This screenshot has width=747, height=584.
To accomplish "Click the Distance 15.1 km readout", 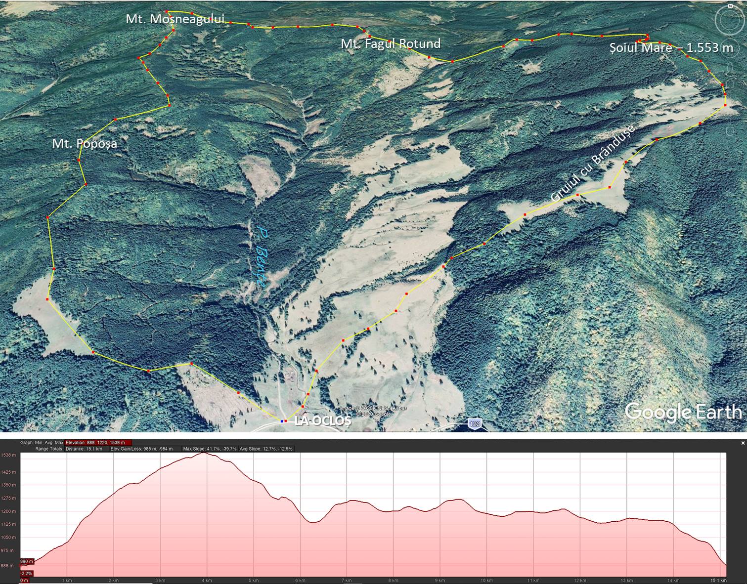I will [84, 449].
